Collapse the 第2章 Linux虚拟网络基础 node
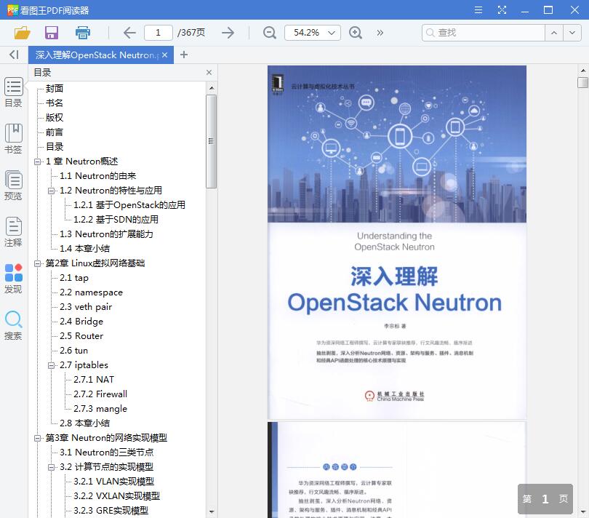Screen dimensions: 589x518 click(x=37, y=263)
